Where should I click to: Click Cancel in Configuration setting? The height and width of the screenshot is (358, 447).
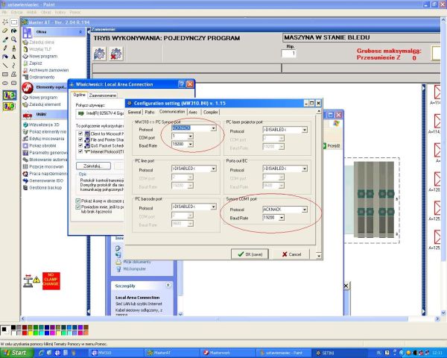pos(291,254)
